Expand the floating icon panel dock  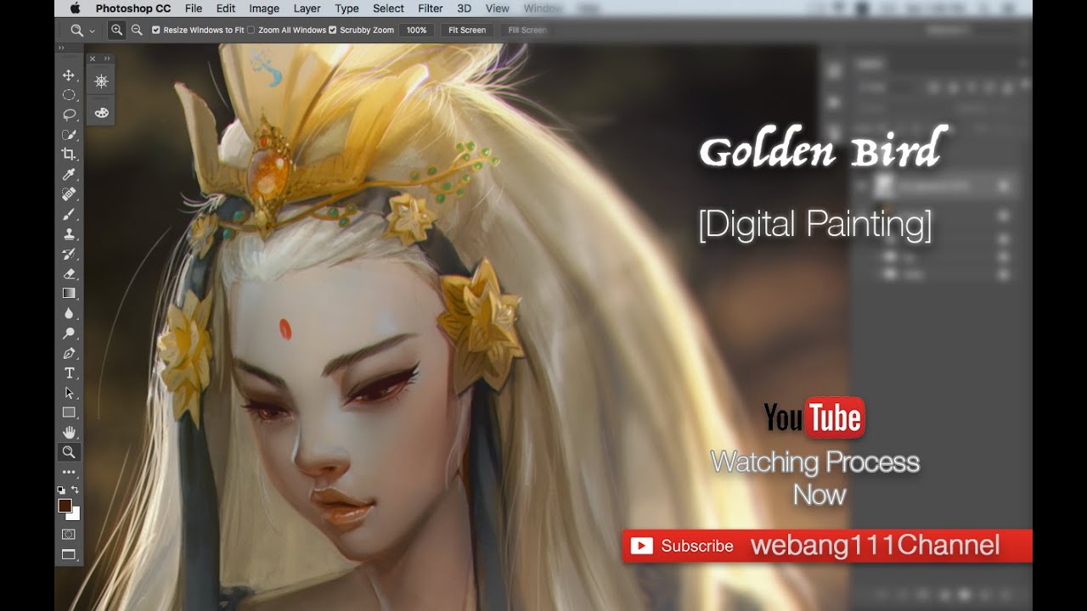[x=107, y=59]
